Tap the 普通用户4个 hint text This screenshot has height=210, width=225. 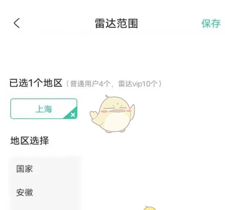tap(90, 84)
